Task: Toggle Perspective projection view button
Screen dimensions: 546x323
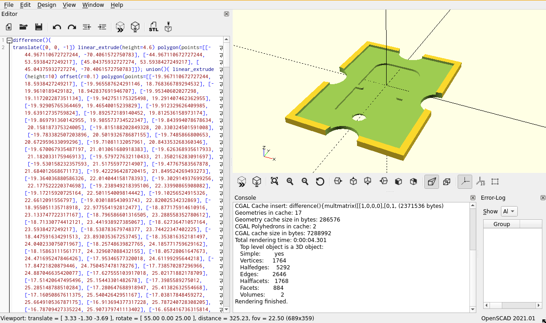Action: coord(432,182)
